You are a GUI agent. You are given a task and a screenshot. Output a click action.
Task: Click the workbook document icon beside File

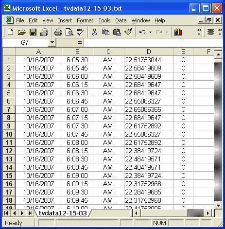(x=9, y=20)
